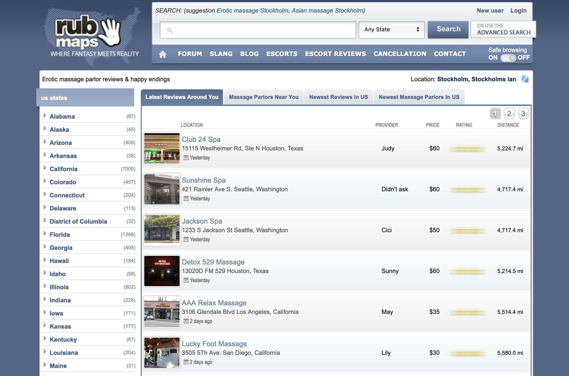Open the Advanced Search button

click(503, 29)
